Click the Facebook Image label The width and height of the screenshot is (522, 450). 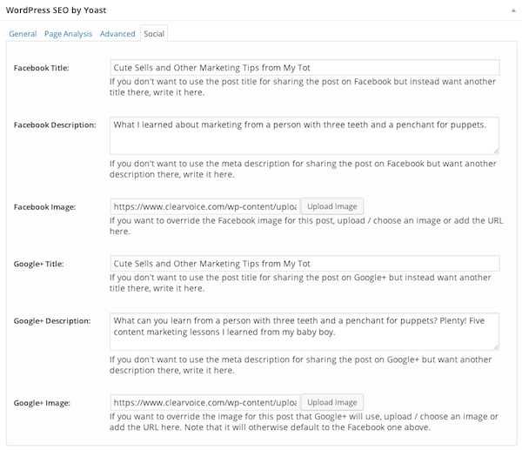pos(44,207)
